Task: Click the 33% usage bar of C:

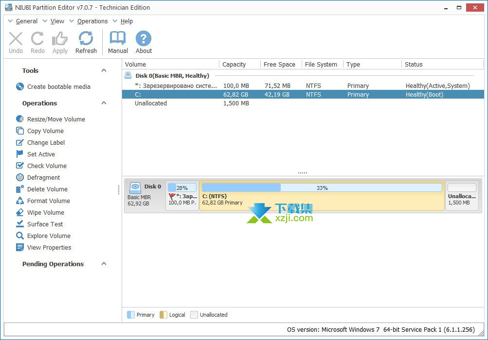Action: click(322, 187)
